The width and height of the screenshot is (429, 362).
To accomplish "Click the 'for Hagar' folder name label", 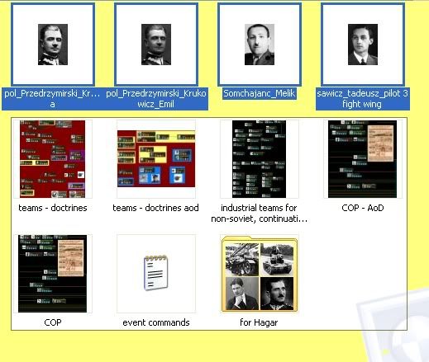I will [x=259, y=322].
